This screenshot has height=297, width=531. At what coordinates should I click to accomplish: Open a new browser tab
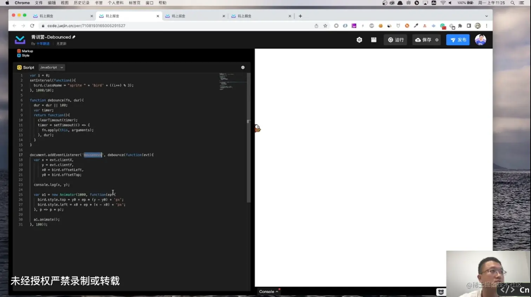point(300,16)
